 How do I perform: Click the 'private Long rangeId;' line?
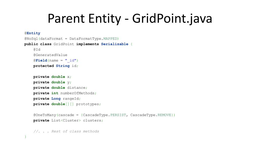[x=57, y=99]
